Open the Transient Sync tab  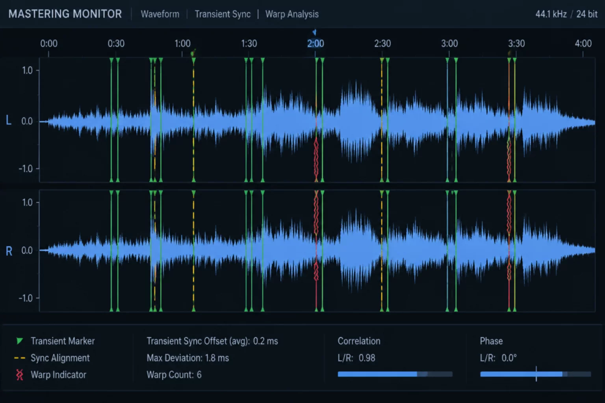point(223,14)
